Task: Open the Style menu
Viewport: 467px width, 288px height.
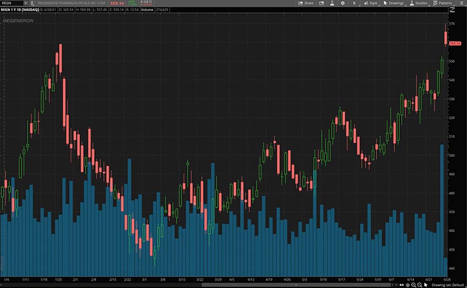Action: (370, 3)
